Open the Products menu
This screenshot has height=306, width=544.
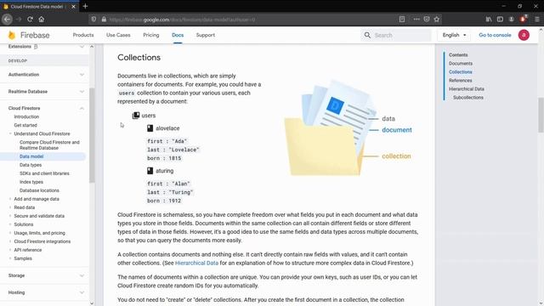[83, 35]
